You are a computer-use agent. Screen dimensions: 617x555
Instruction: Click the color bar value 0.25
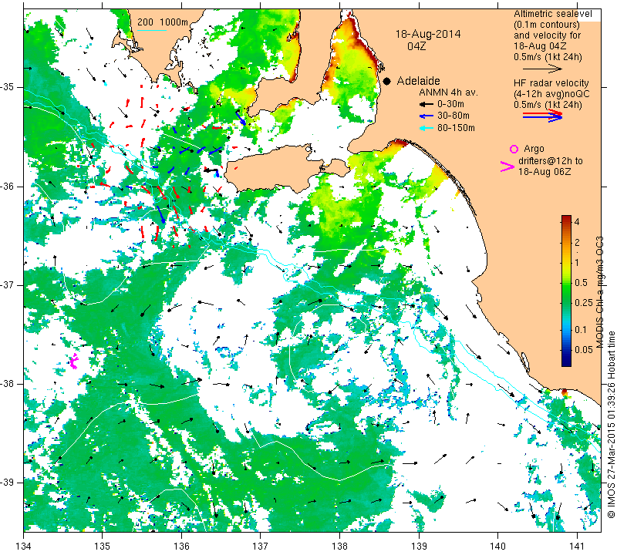tap(584, 302)
